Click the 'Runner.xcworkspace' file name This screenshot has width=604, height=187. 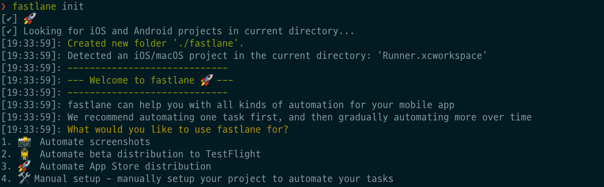click(432, 56)
